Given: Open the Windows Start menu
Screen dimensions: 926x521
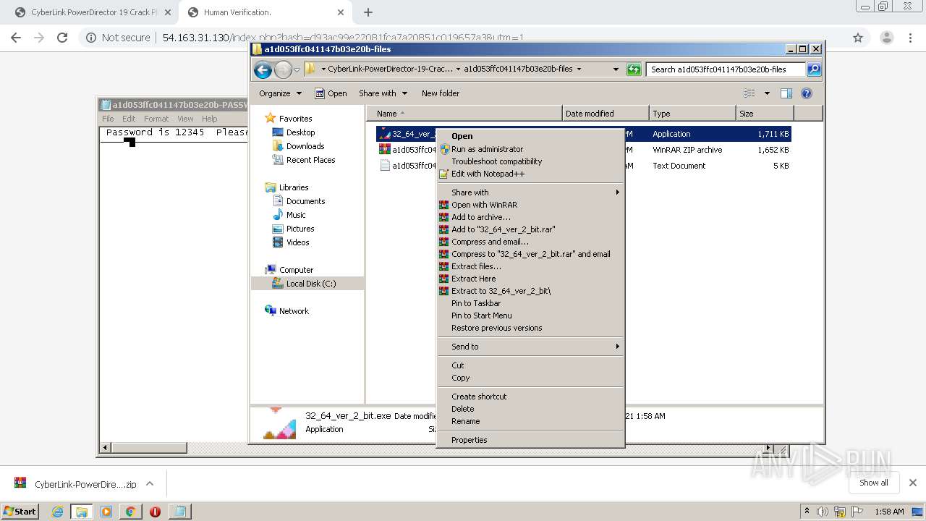Looking at the screenshot, I should [x=20, y=512].
